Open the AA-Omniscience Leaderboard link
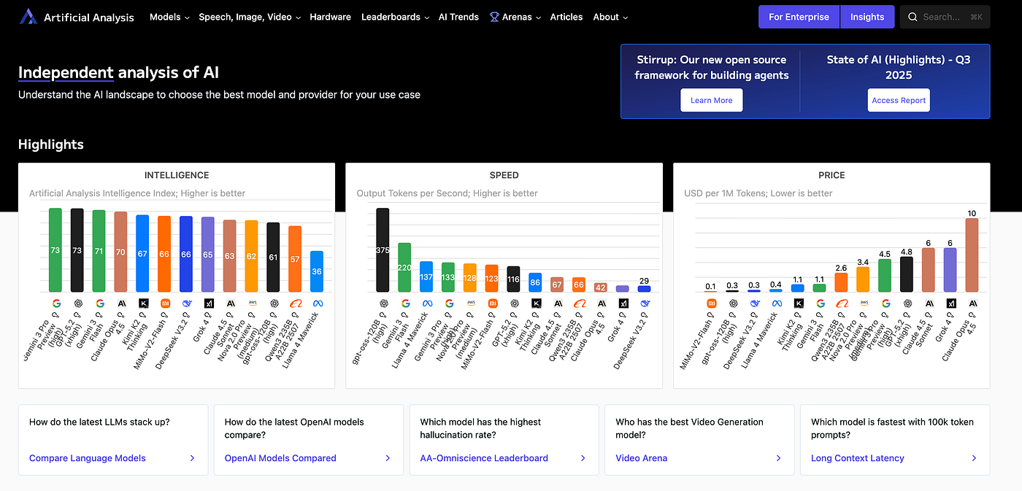 pos(484,458)
